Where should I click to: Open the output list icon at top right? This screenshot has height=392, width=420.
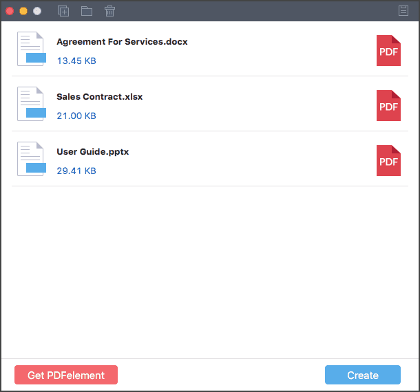click(x=403, y=11)
